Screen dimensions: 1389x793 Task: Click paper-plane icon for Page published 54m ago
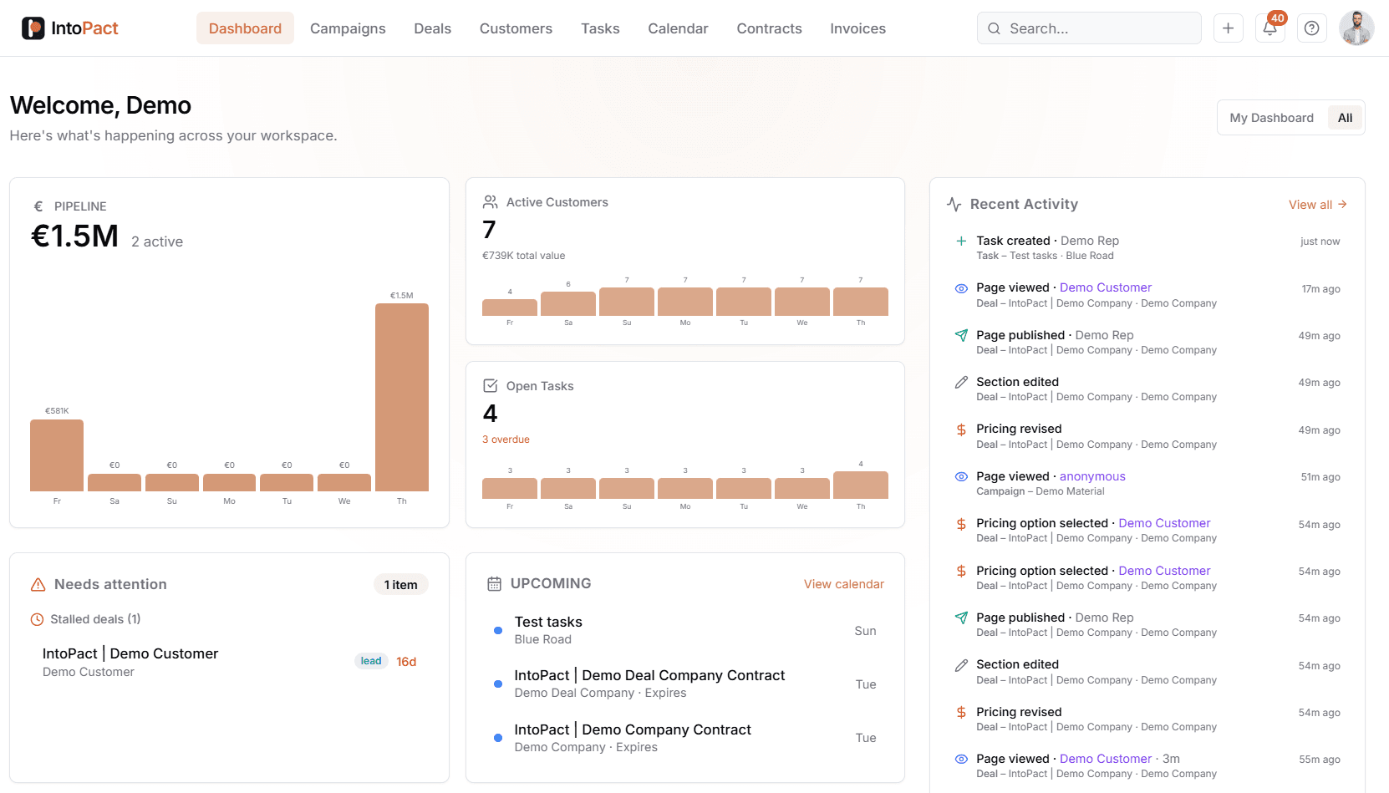coord(961,618)
